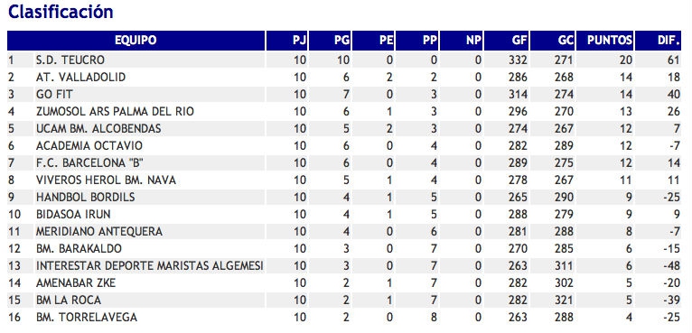Click the EQUIPO column header
This screenshot has width=692, height=333.
pyautogui.click(x=136, y=41)
